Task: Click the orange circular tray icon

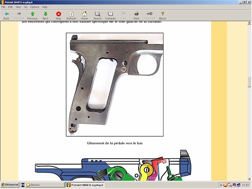Action: (x=225, y=185)
